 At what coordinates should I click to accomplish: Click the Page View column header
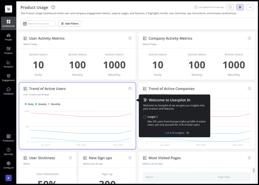point(224,177)
